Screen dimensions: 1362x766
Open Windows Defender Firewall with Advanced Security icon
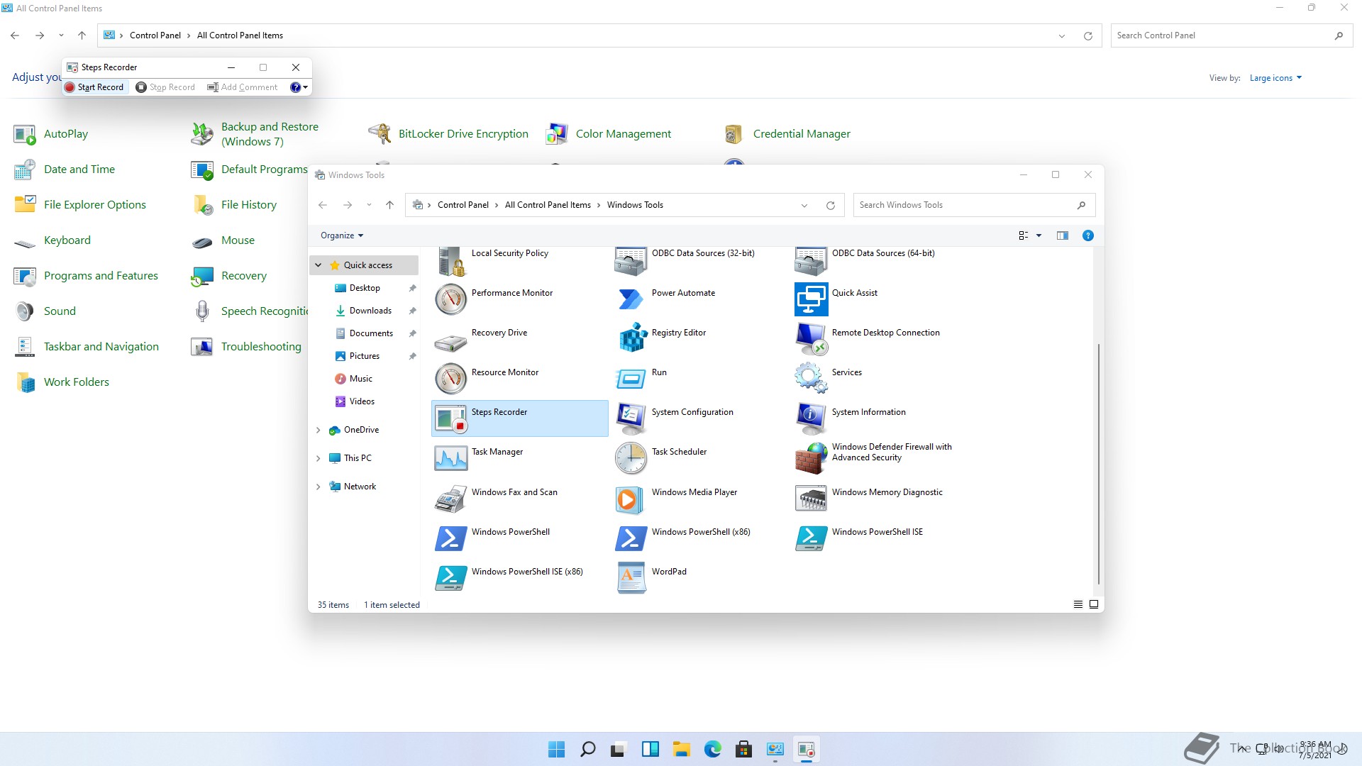[x=811, y=458]
